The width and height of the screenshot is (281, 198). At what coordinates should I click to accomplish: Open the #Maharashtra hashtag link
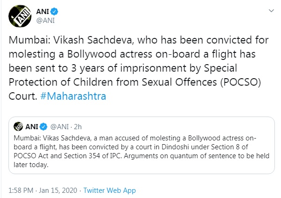click(73, 96)
